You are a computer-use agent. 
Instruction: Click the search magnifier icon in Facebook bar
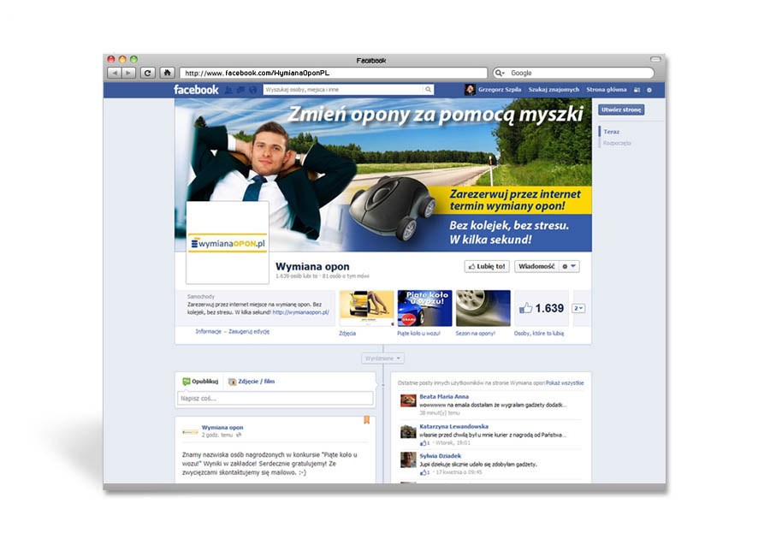[429, 90]
